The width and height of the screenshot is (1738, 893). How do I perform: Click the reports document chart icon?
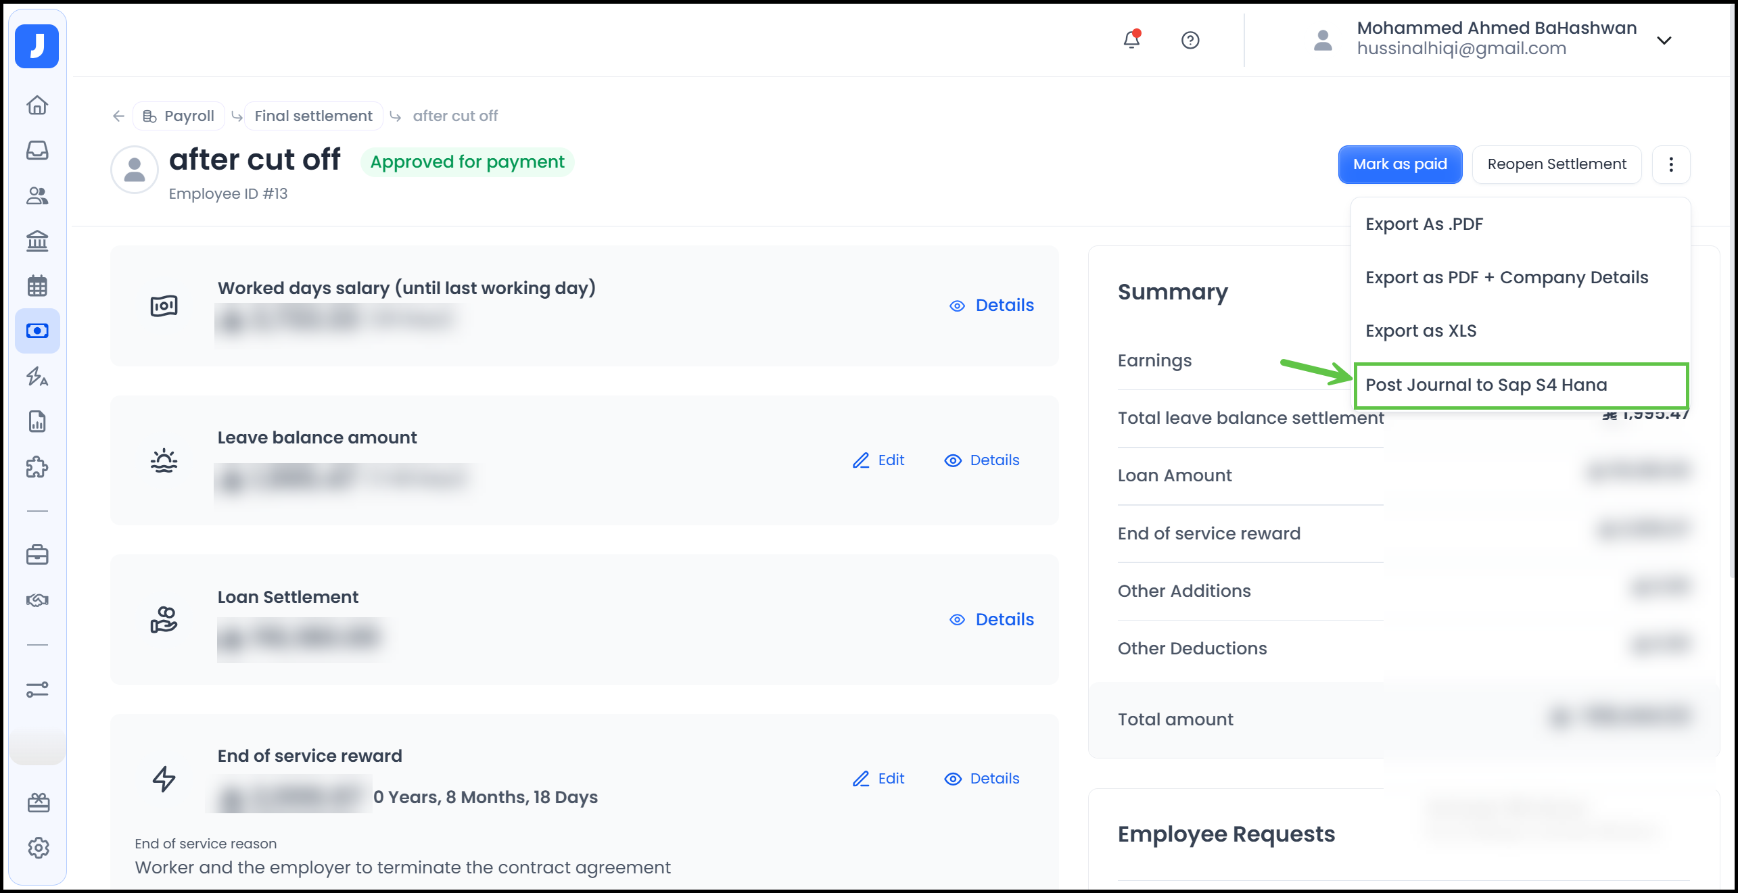(37, 422)
